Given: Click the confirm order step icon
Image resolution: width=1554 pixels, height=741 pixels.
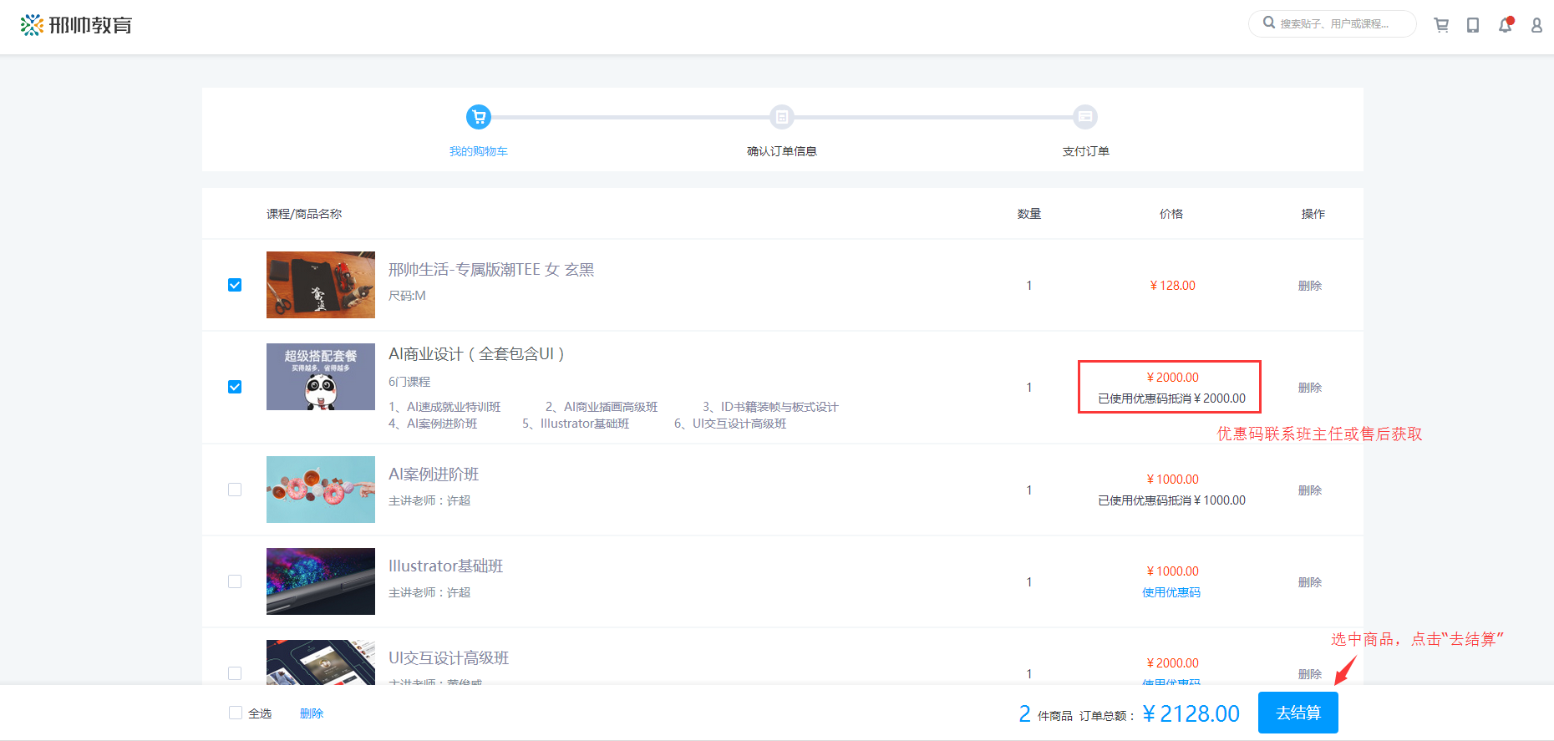Looking at the screenshot, I should (x=782, y=117).
